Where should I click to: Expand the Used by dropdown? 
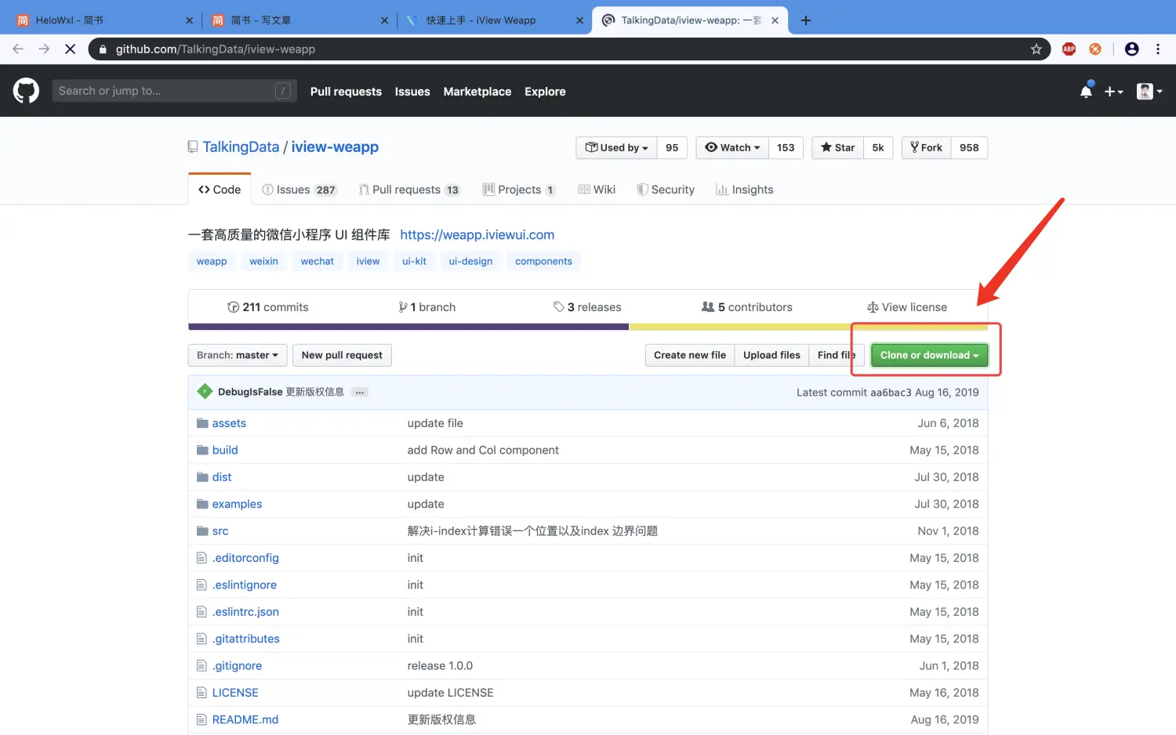click(x=616, y=147)
